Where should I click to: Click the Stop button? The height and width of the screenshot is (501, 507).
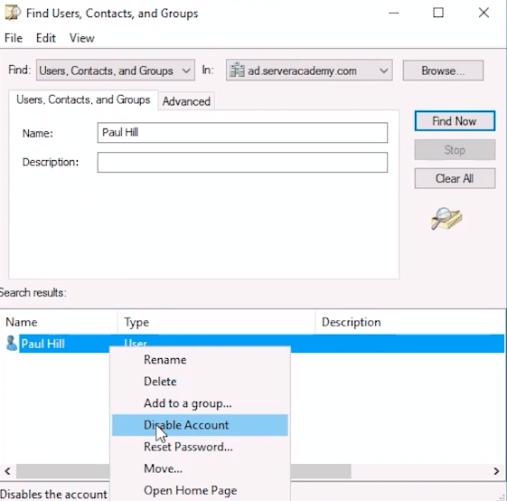455,150
